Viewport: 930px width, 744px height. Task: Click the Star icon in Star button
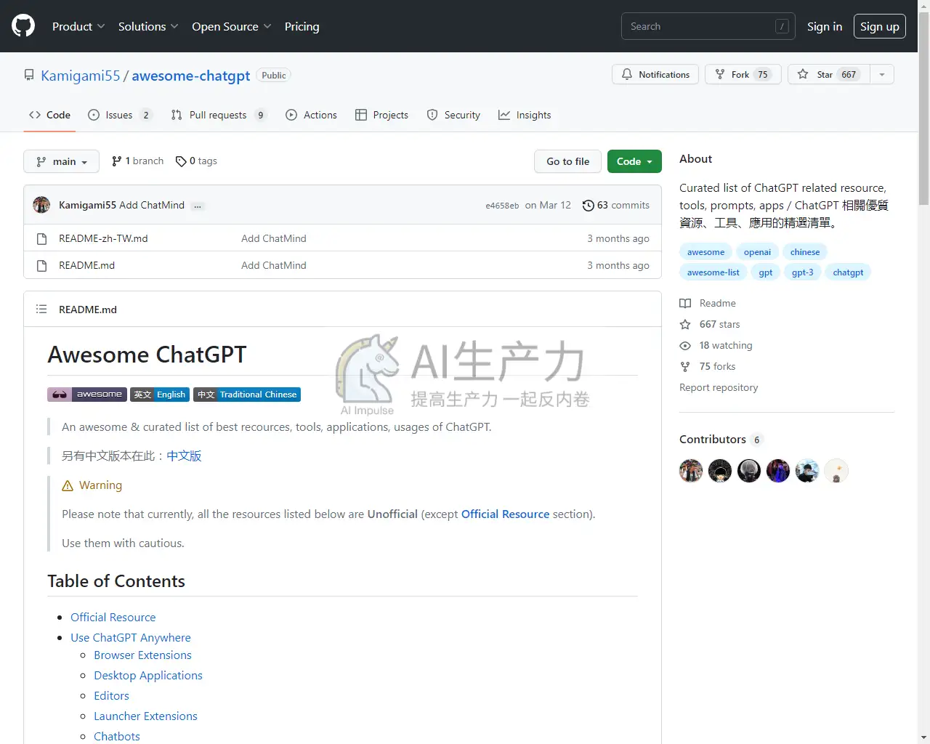803,74
